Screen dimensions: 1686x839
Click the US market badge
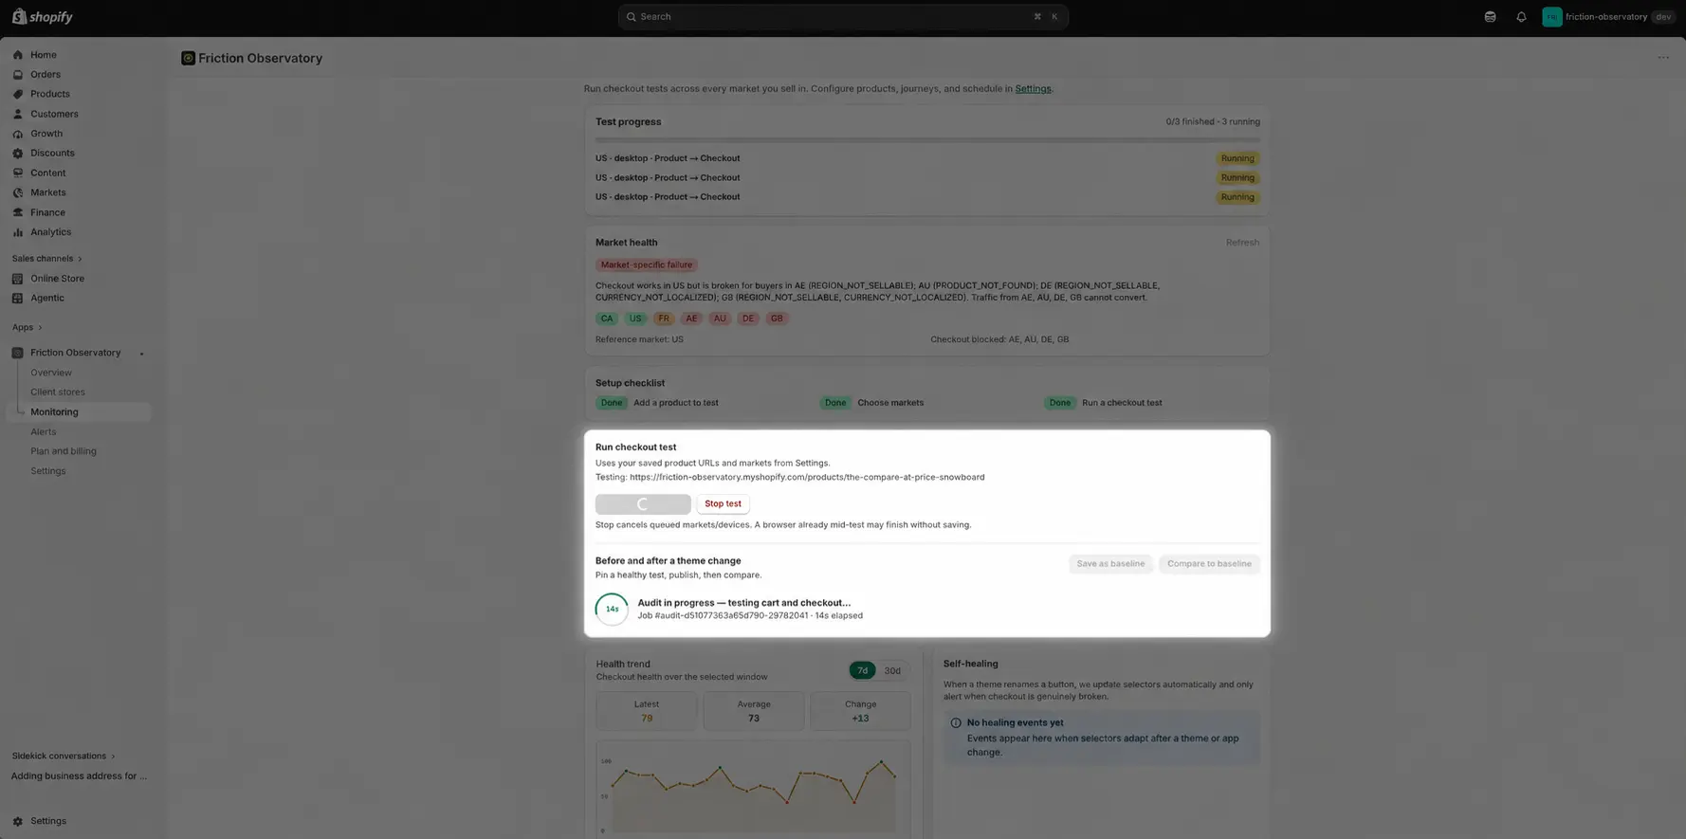635,319
